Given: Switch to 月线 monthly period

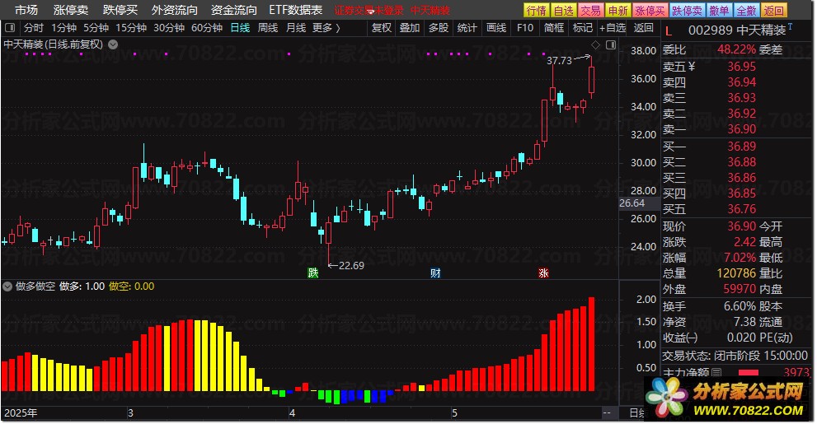Looking at the screenshot, I should (296, 27).
